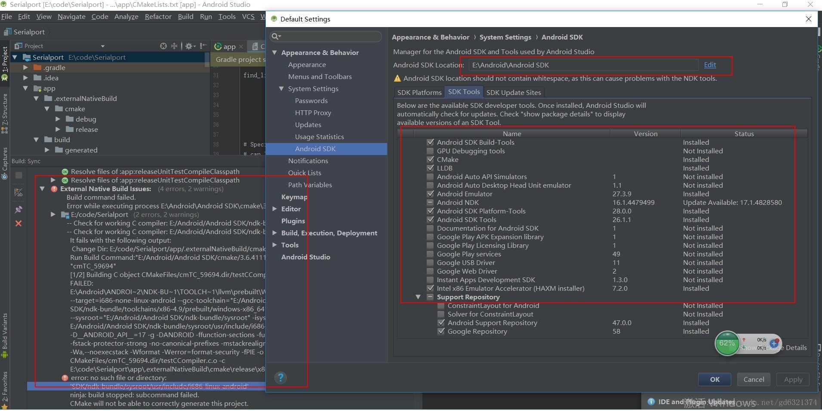822x411 pixels.
Task: Click the Edit link for SDK location
Action: point(710,65)
